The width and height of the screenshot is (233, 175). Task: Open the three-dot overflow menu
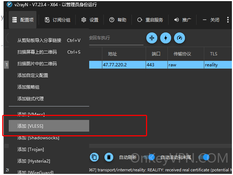point(228,20)
